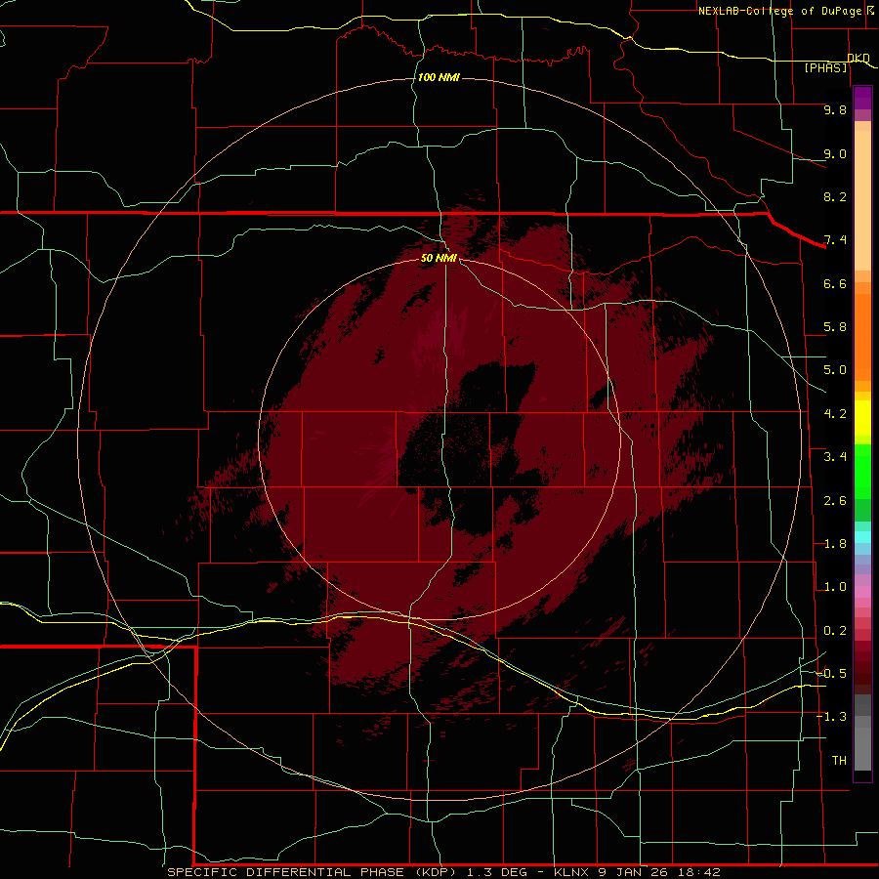Click the 8.2 value on the color scale
This screenshot has height=879, width=879.
click(x=835, y=196)
